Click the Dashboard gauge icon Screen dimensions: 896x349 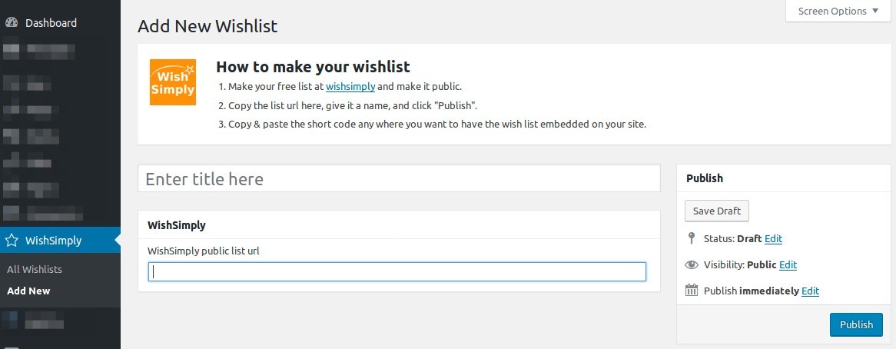tap(12, 23)
